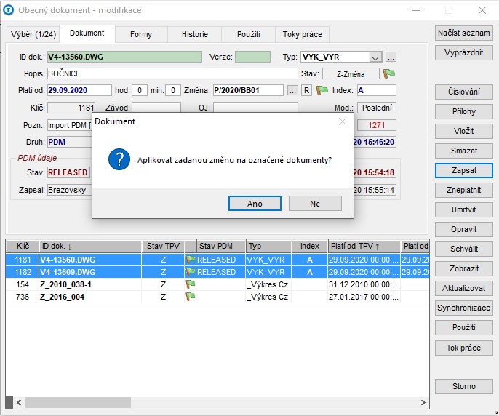Click the flag icon in row Z_2016_004

(x=191, y=297)
